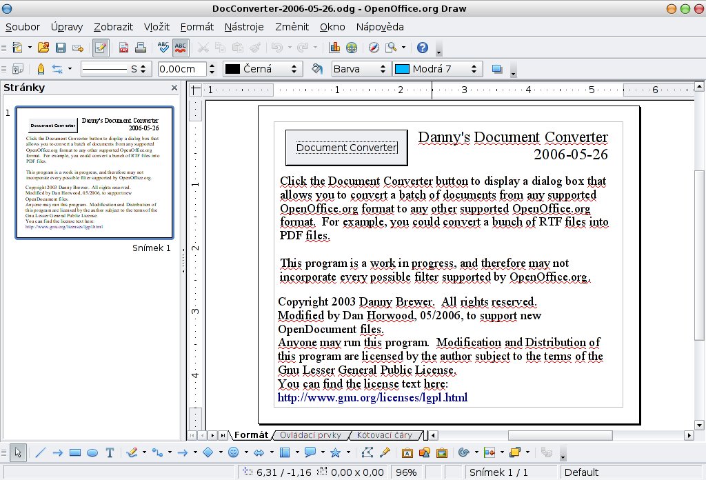The height and width of the screenshot is (480, 706).
Task: Toggle the Shadow button in line toolbar
Action: tap(497, 69)
